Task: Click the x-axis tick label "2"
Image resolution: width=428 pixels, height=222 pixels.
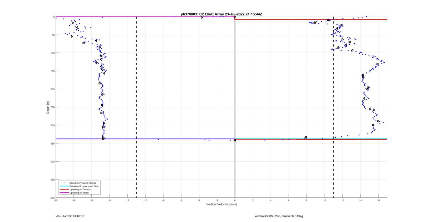Action: tap(253, 200)
